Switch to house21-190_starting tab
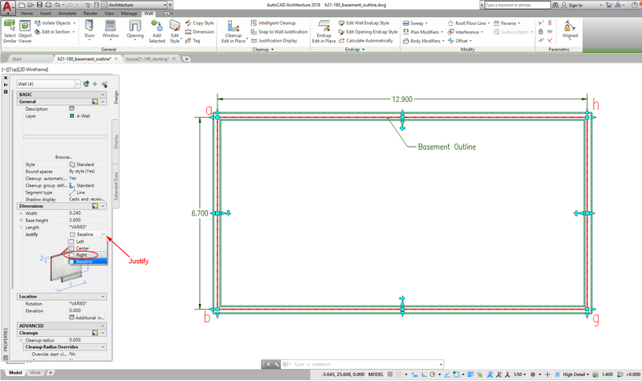The image size is (642, 381). [x=147, y=59]
